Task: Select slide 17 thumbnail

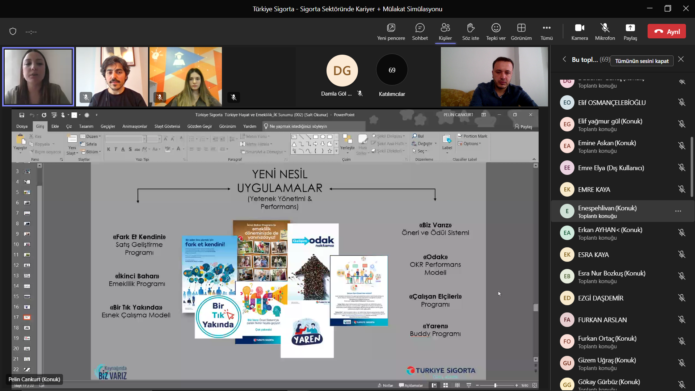Action: pos(27,318)
